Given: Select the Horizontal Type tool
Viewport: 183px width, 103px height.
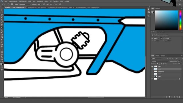Looking at the screenshot, I should (2, 47).
